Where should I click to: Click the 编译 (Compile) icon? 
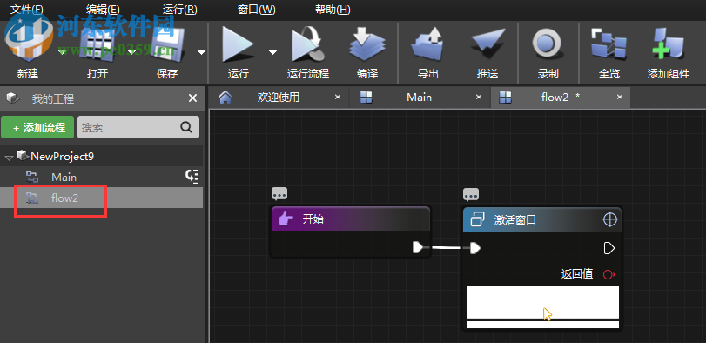[x=367, y=44]
